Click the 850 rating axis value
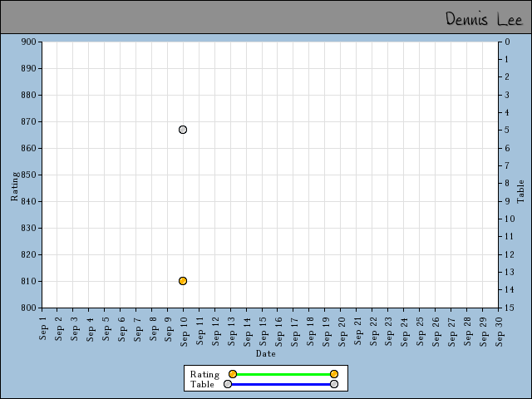Viewport: 532px width, 399px height. tap(28, 175)
